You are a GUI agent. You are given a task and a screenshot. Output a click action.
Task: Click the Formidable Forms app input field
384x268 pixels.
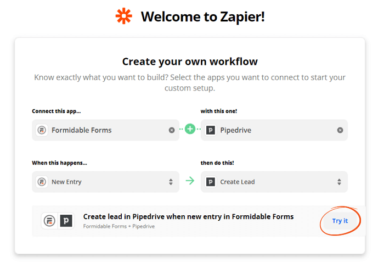pos(105,130)
